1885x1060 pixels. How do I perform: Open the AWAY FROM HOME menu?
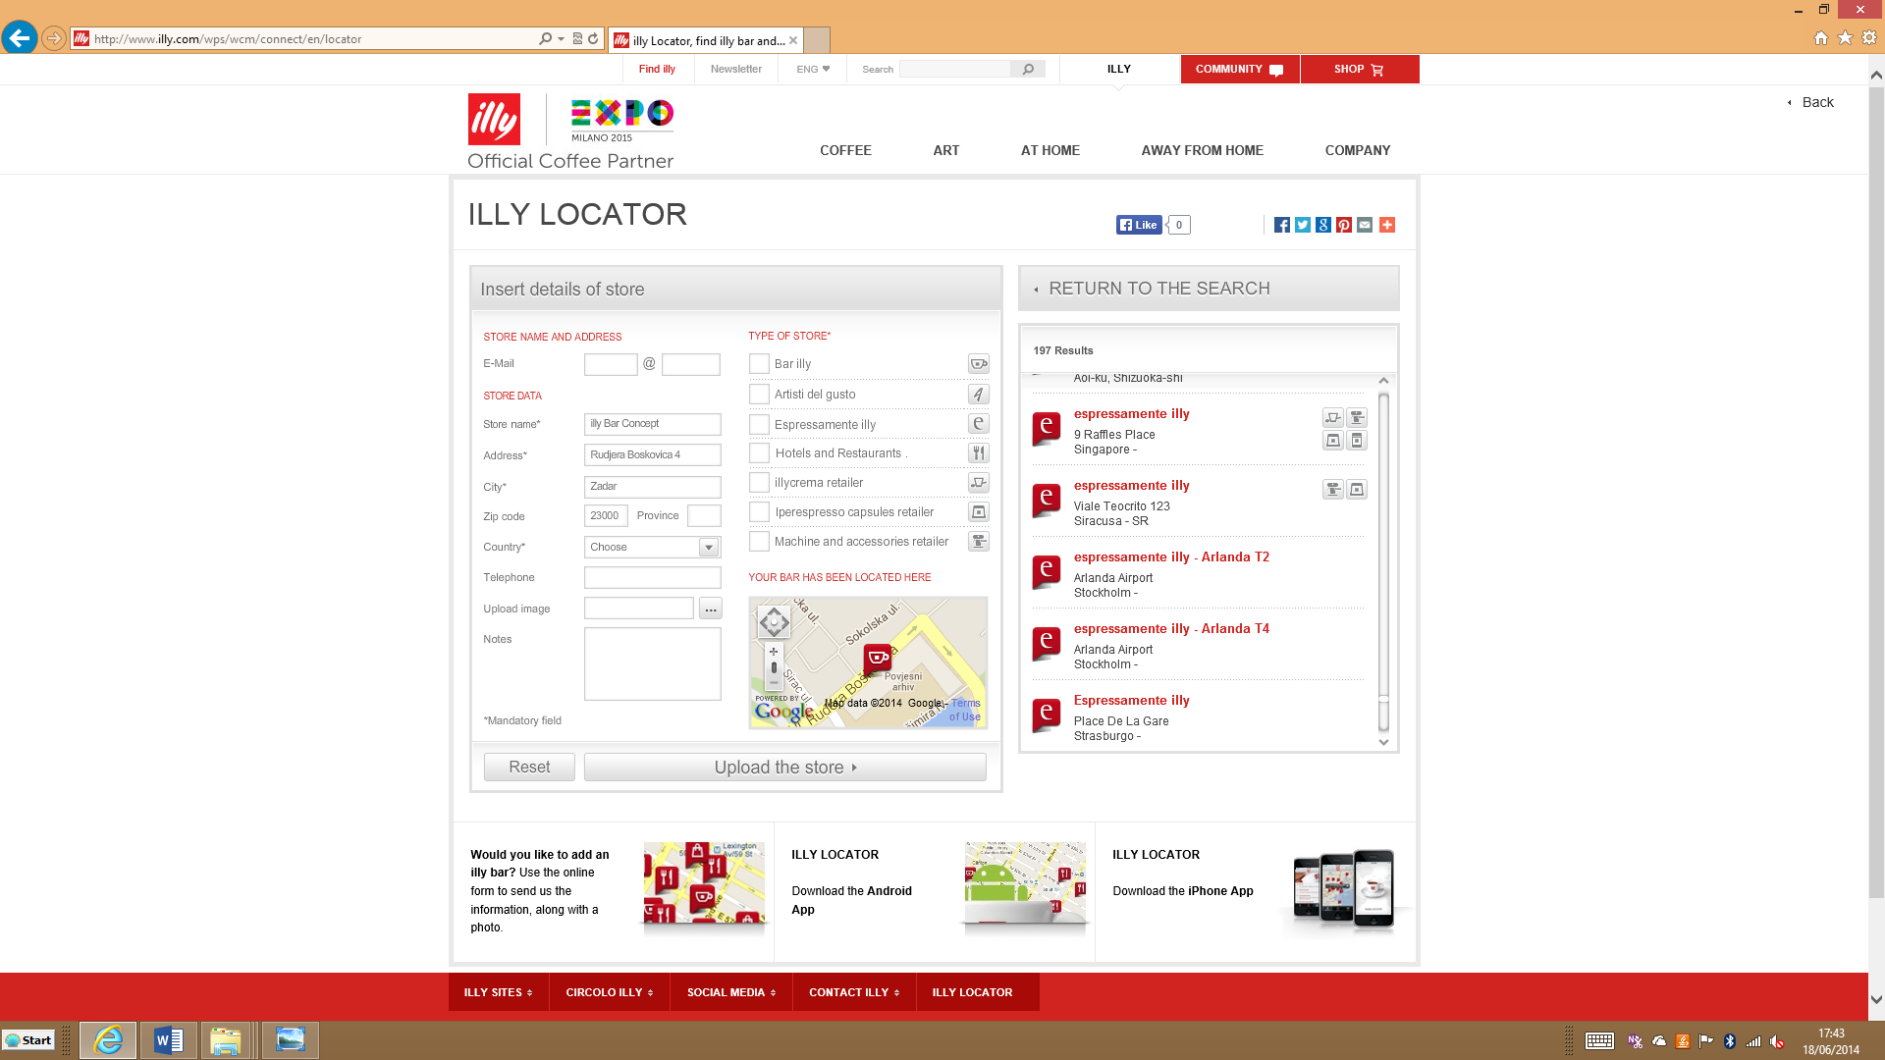coord(1202,150)
